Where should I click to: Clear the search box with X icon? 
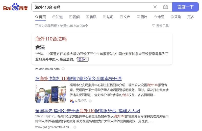click(155, 7)
